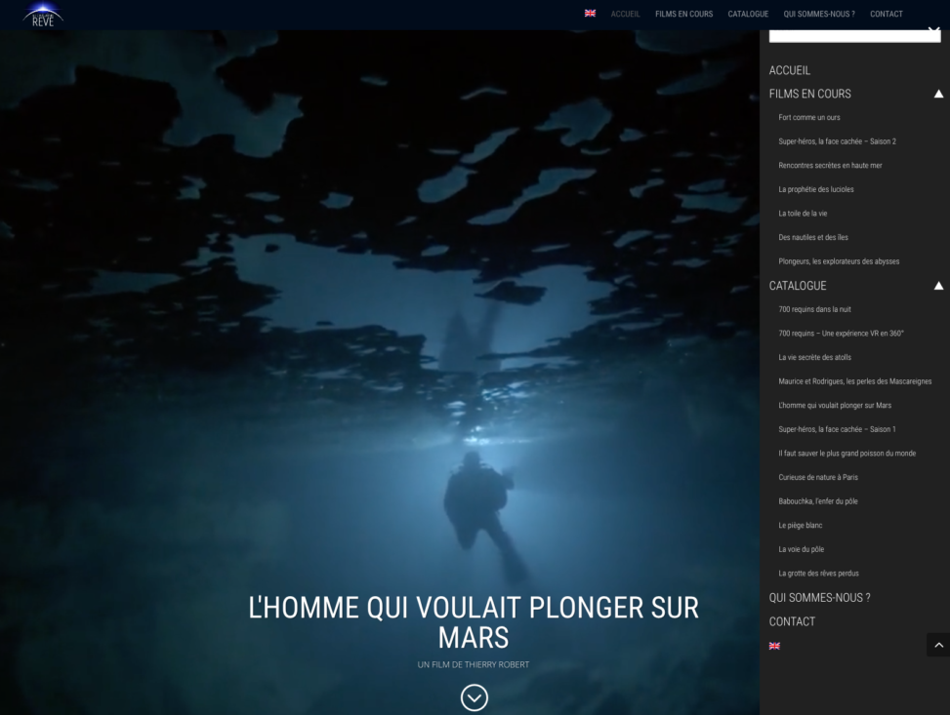
Task: Open La prophétie des lucioles link
Action: [815, 189]
